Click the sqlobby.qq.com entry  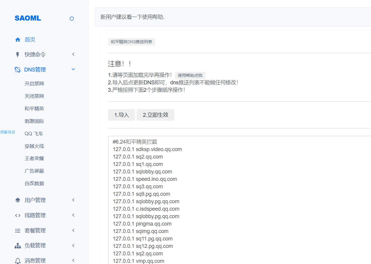coord(154,172)
